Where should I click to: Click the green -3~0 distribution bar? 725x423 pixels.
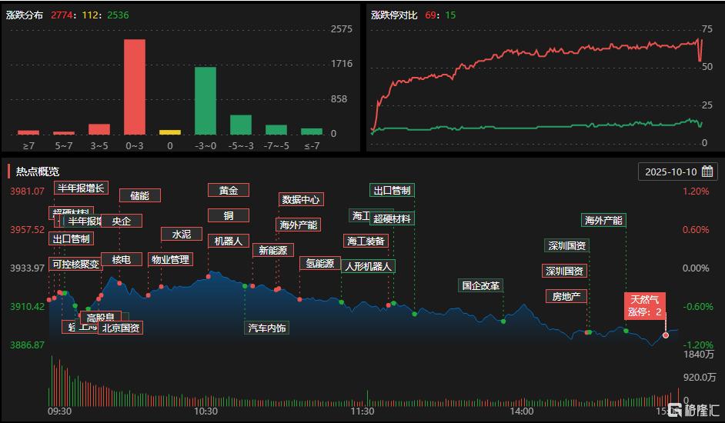(x=205, y=101)
